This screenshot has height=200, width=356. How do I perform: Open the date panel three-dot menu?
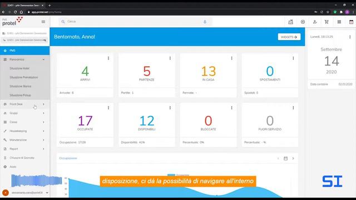coord(350,37)
